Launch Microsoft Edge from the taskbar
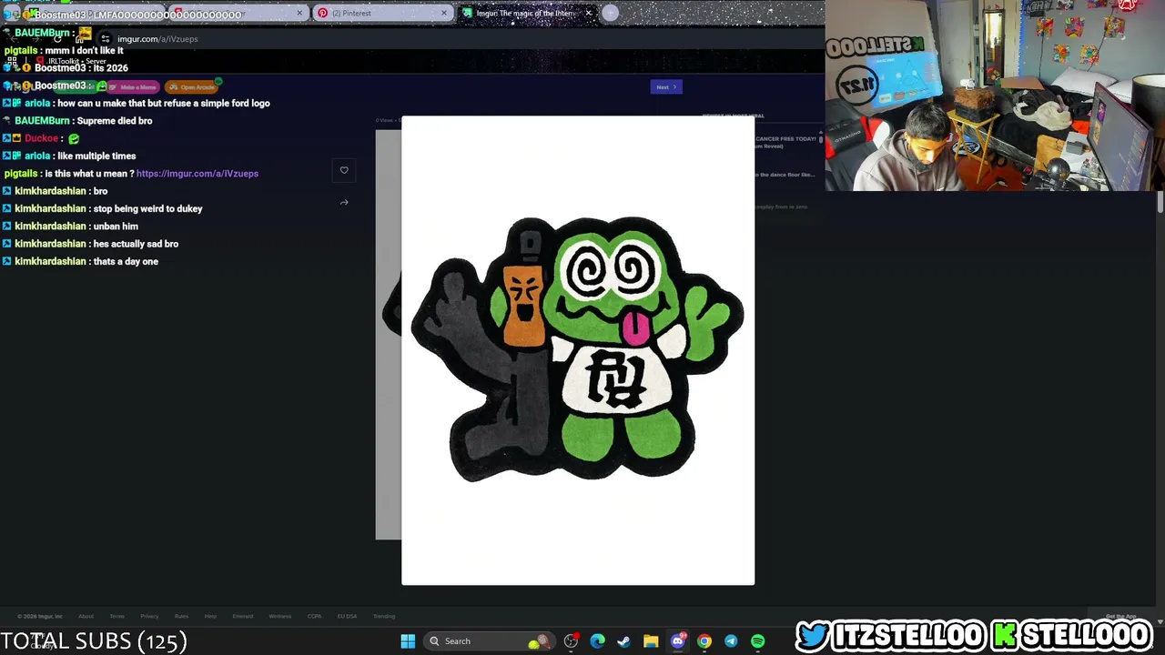1165x655 pixels. 598,641
